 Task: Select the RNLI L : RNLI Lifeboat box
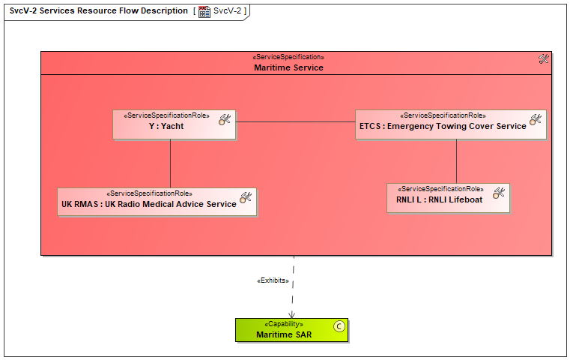448,198
